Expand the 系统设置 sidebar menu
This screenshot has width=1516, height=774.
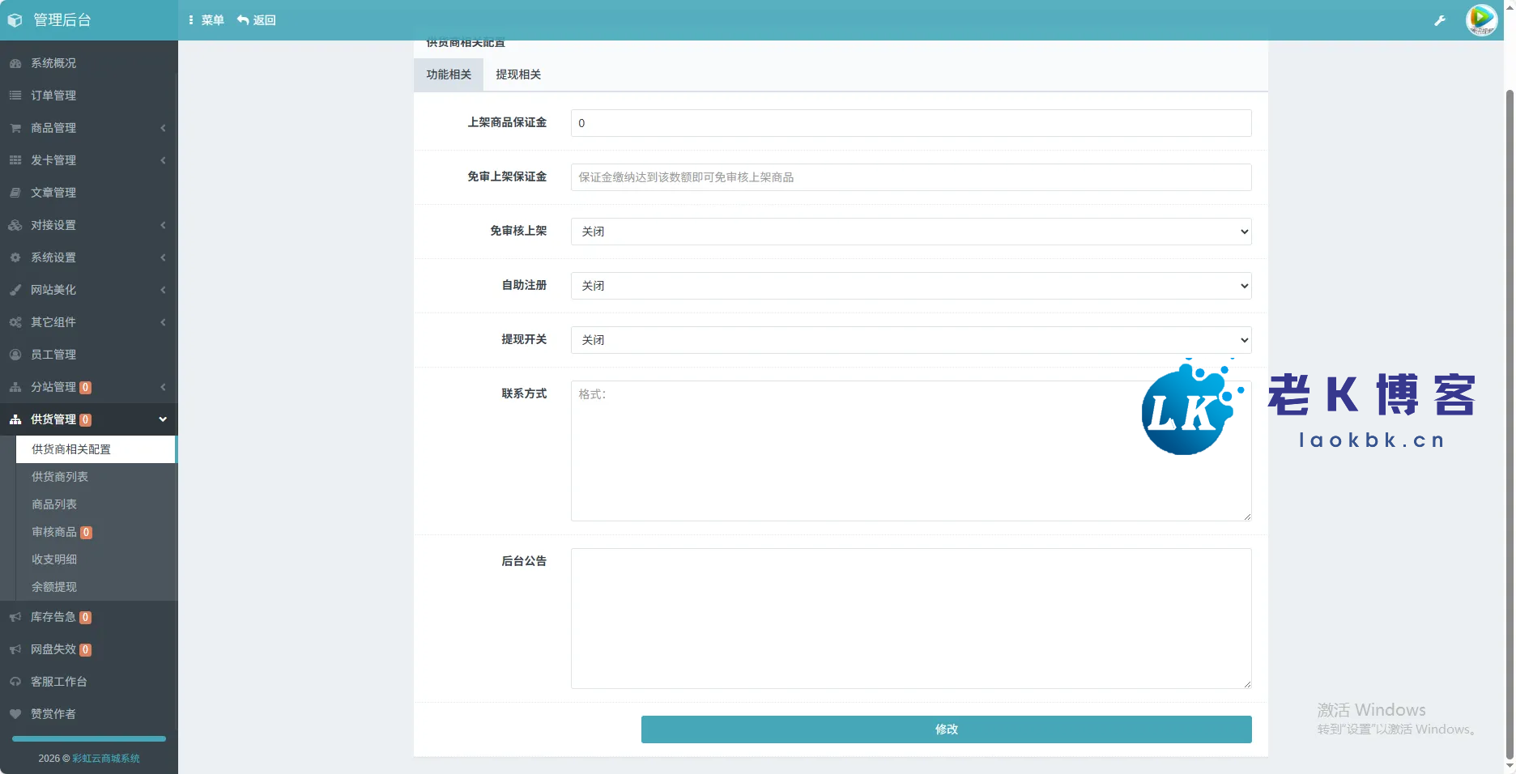(88, 257)
